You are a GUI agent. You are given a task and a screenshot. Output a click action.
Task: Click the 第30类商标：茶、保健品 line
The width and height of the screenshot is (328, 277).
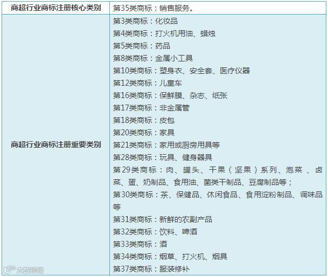coord(218,195)
